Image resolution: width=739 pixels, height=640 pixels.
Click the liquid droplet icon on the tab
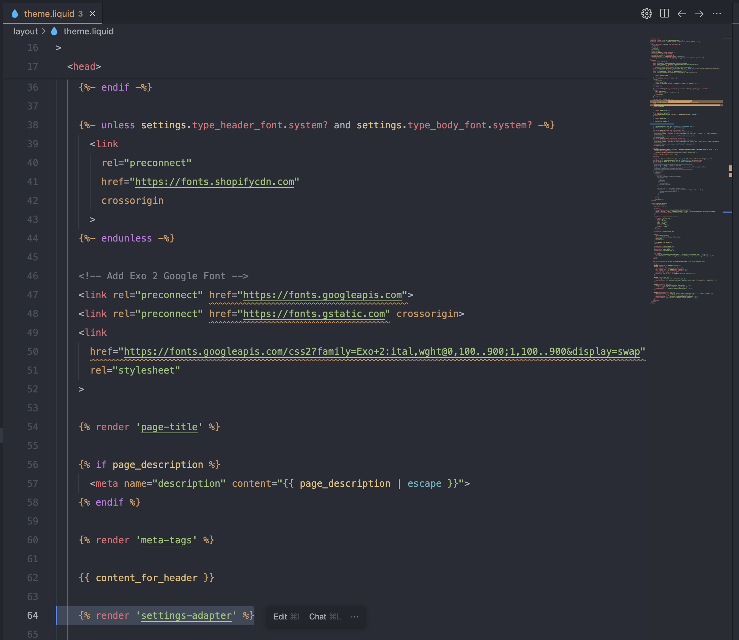[15, 13]
